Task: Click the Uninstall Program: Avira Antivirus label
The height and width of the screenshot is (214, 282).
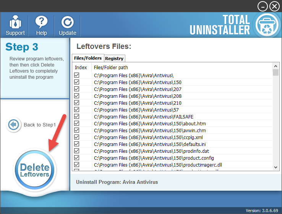Action: tap(117, 182)
